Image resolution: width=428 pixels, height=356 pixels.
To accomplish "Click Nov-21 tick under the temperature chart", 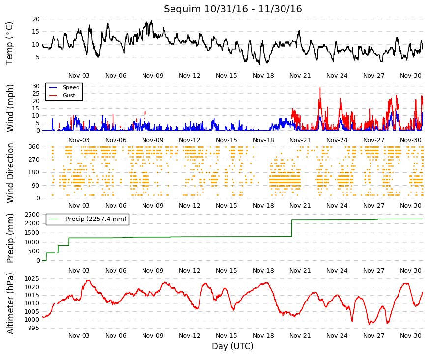I will click(x=300, y=76).
